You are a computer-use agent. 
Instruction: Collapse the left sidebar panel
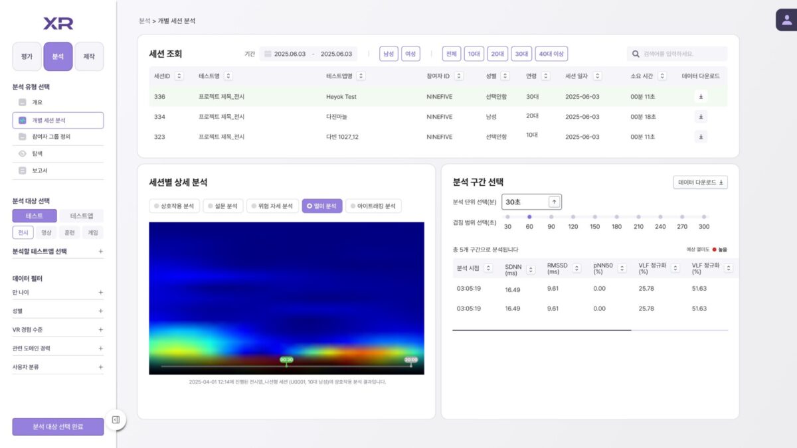point(116,419)
